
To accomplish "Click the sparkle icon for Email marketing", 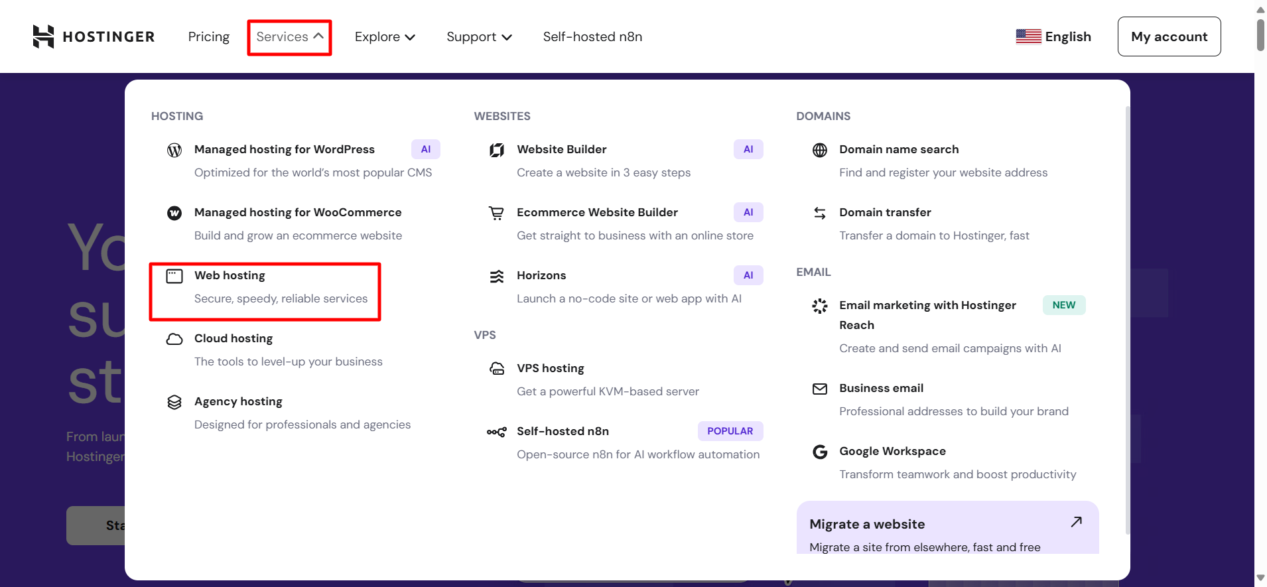I will (820, 306).
